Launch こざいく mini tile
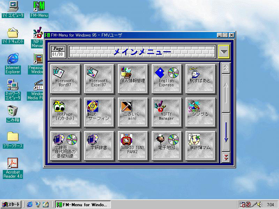Screen dimensions: 279x209 [x=133, y=112]
